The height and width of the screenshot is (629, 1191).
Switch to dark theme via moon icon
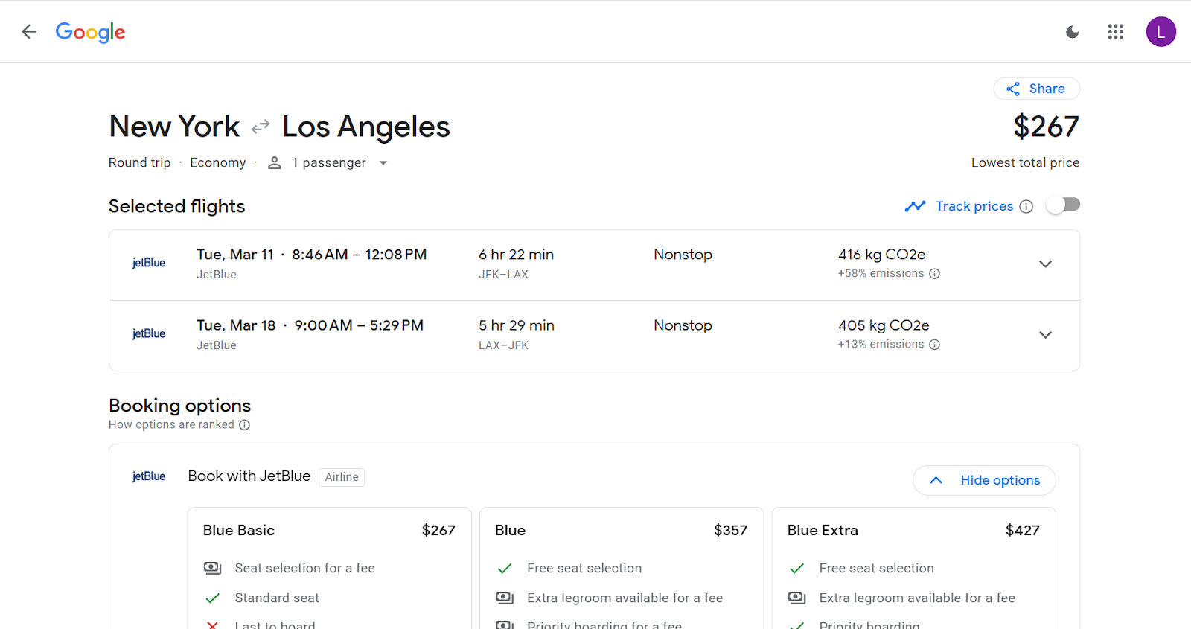1073,32
